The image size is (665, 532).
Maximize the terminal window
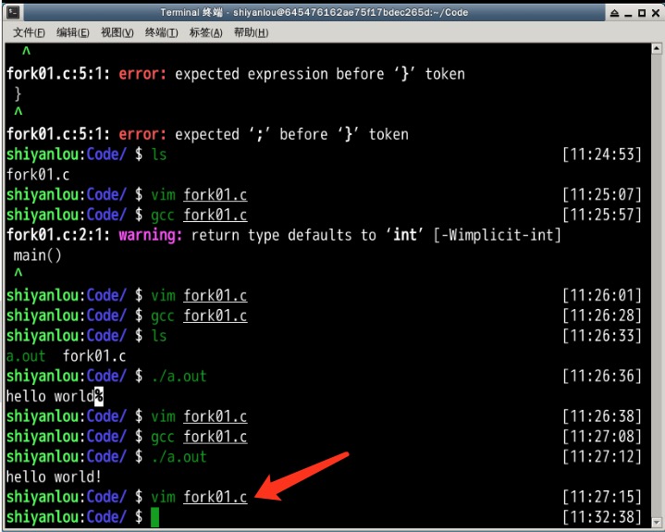tap(642, 12)
